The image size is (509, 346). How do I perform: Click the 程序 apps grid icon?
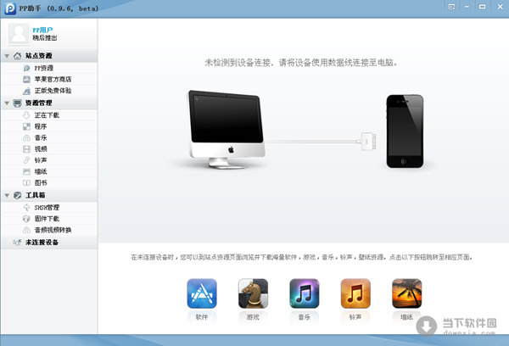click(x=26, y=126)
